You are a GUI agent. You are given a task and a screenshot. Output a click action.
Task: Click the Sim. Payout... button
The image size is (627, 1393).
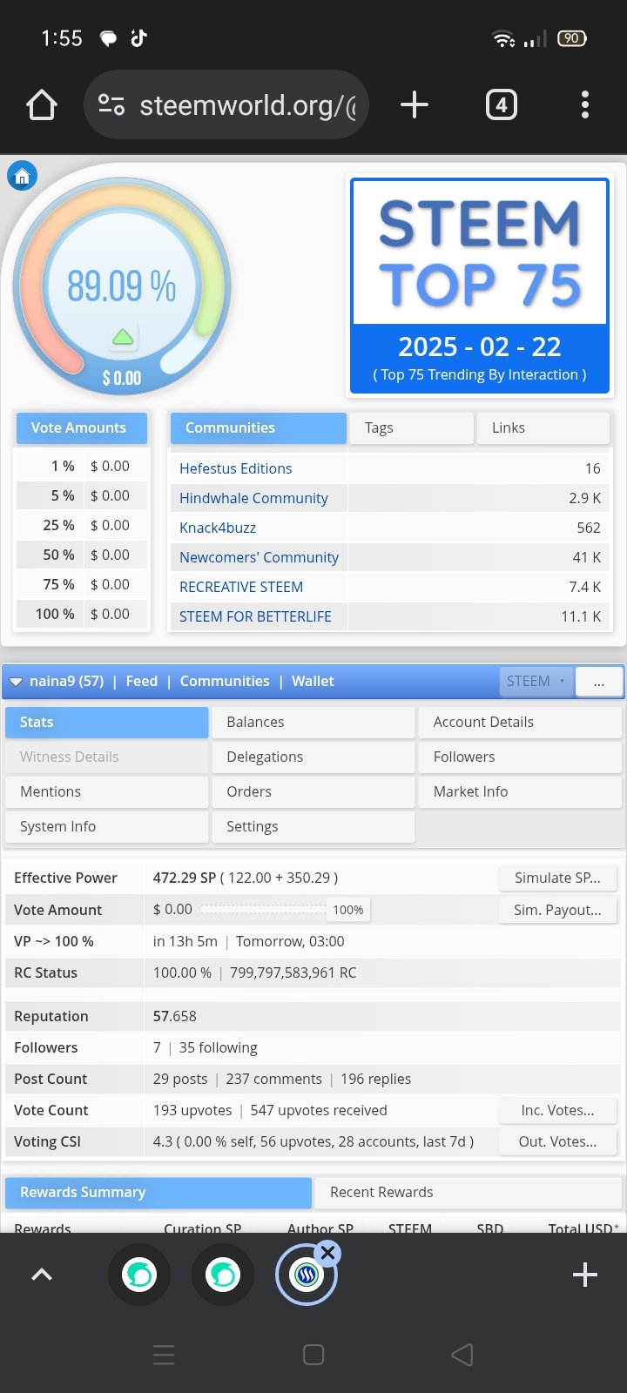click(557, 910)
